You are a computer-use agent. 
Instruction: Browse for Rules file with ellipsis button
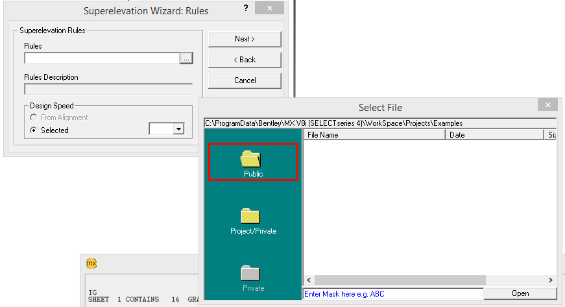click(x=186, y=58)
